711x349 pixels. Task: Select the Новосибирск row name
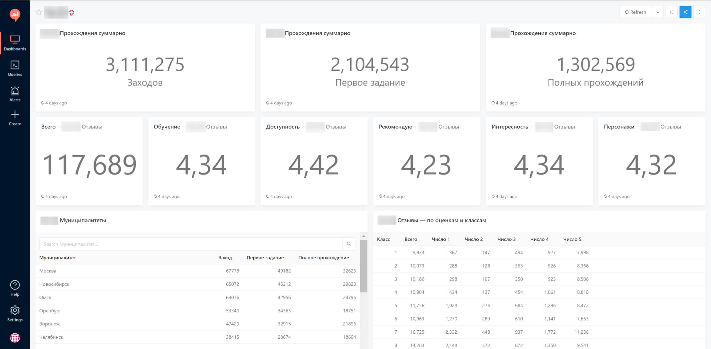point(54,284)
